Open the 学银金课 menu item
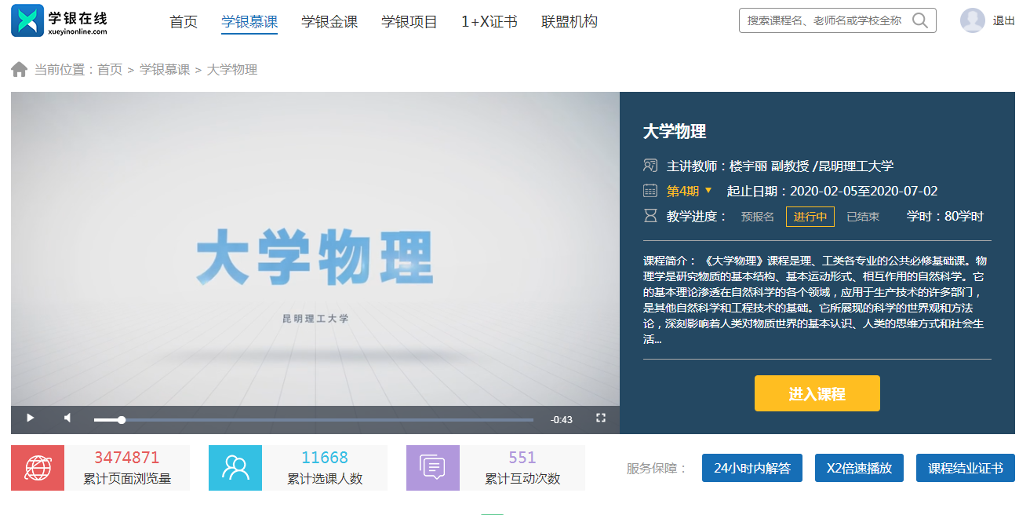Viewport: 1019px width, 515px height. coord(329,22)
